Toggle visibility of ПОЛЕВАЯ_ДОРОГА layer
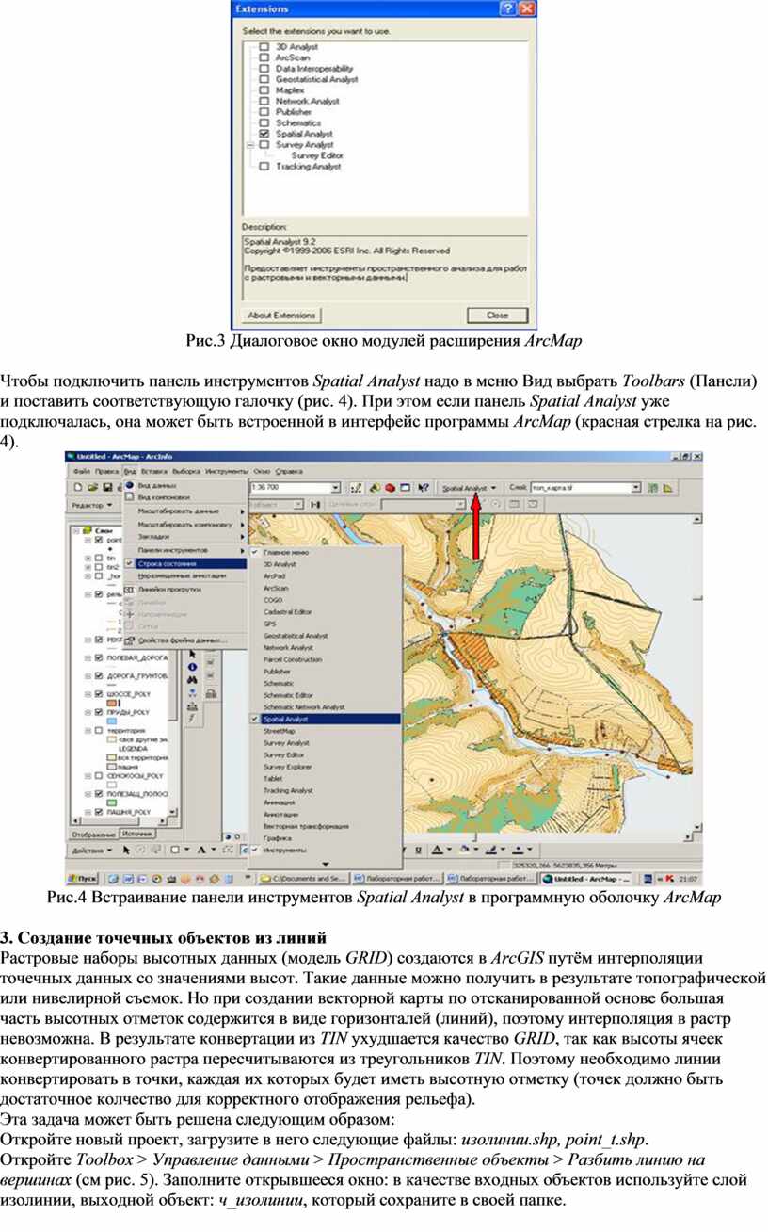The height and width of the screenshot is (1232, 768). coord(98,658)
